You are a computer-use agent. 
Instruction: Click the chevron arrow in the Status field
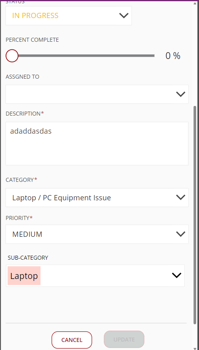point(124,16)
